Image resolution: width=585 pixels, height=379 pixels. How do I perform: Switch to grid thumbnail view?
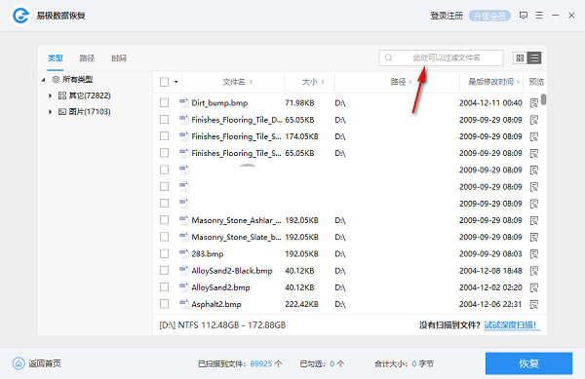520,57
